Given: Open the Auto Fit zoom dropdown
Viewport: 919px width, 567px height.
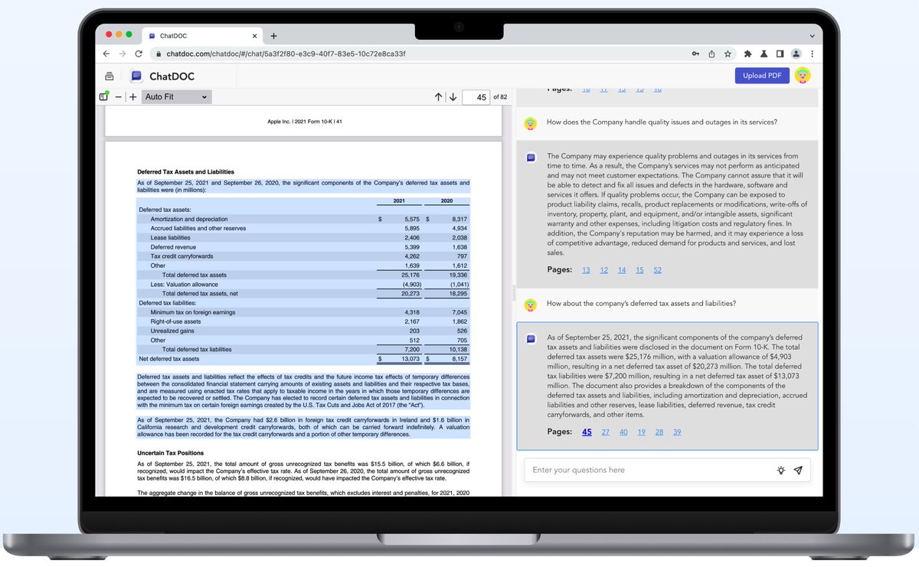Looking at the screenshot, I should 176,97.
